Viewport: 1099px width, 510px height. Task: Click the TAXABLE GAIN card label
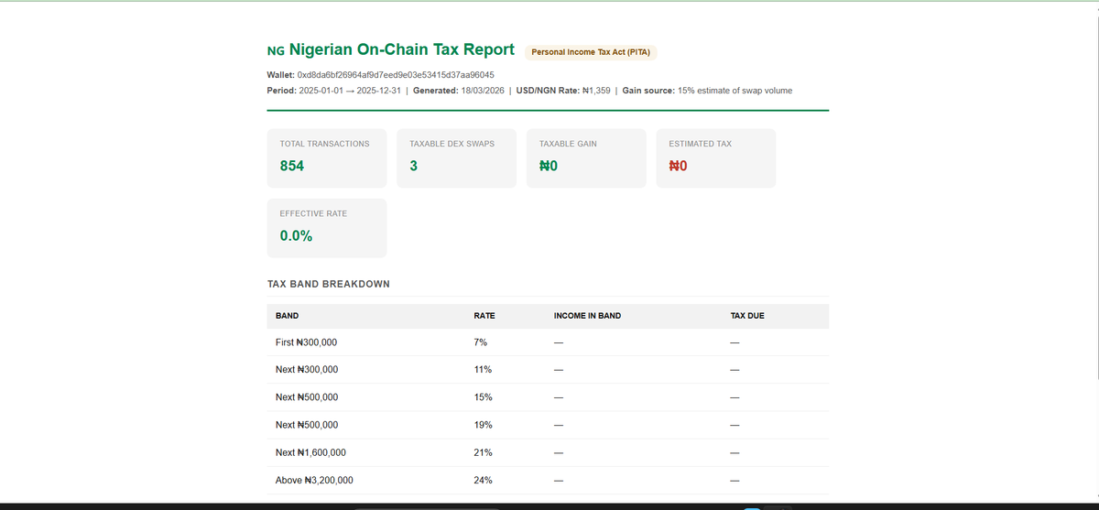(568, 144)
